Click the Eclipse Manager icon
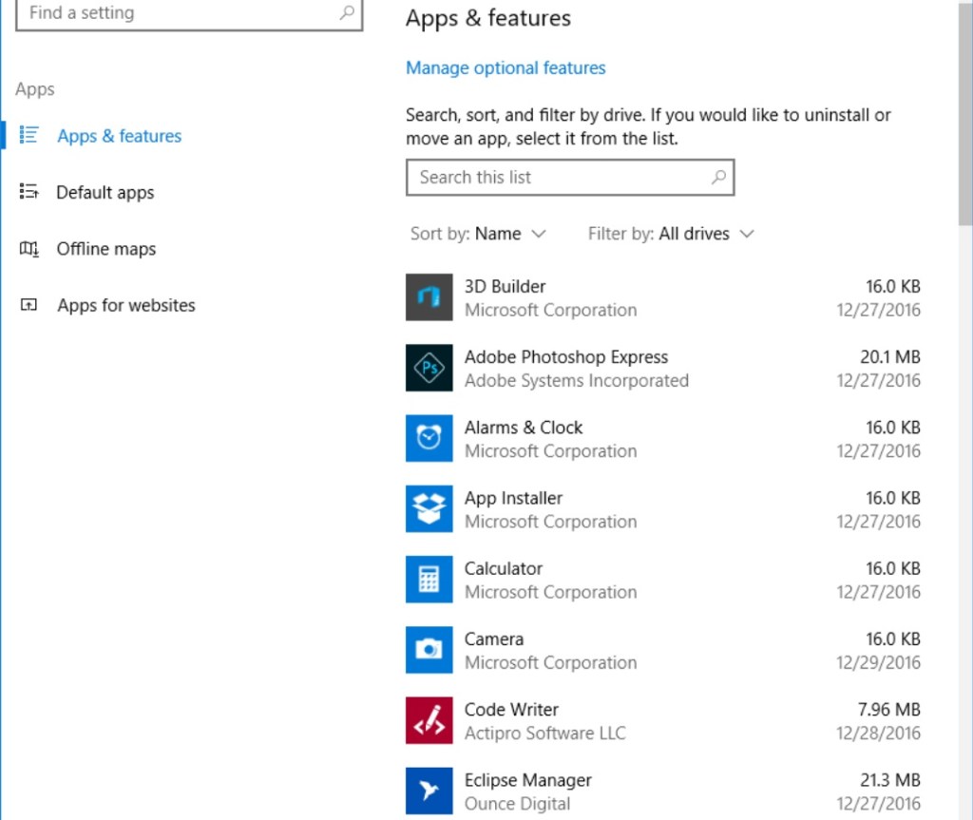This screenshot has width=973, height=820. pos(429,791)
